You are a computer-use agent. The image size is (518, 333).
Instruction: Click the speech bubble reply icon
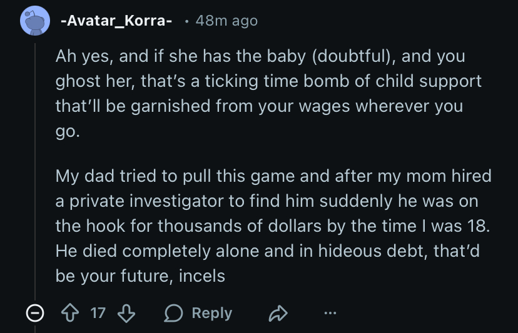click(x=175, y=314)
